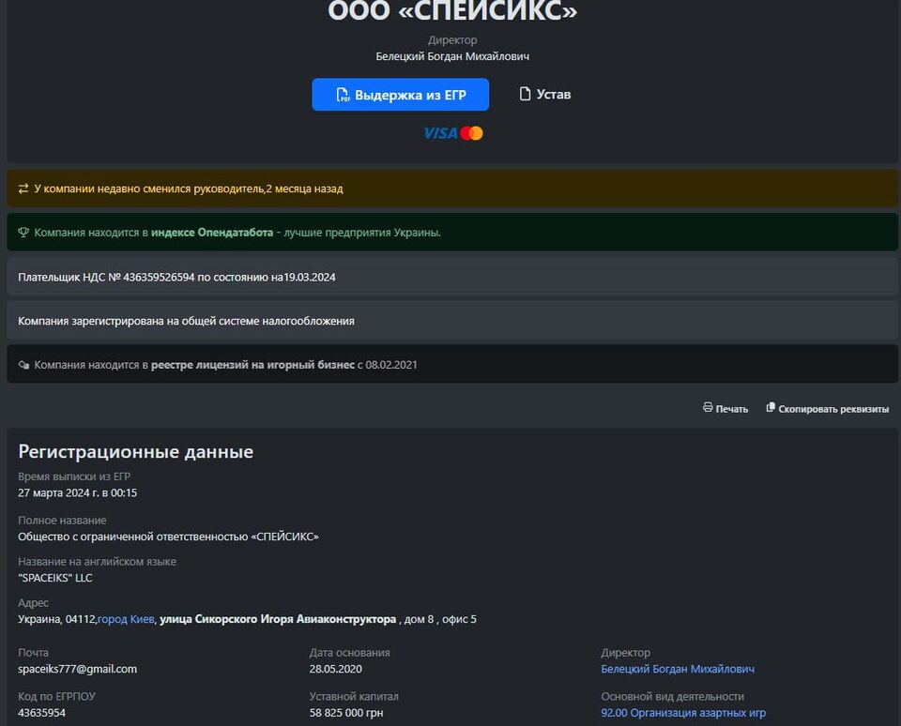
Task: Follow the город Киев address link
Action: click(x=126, y=619)
